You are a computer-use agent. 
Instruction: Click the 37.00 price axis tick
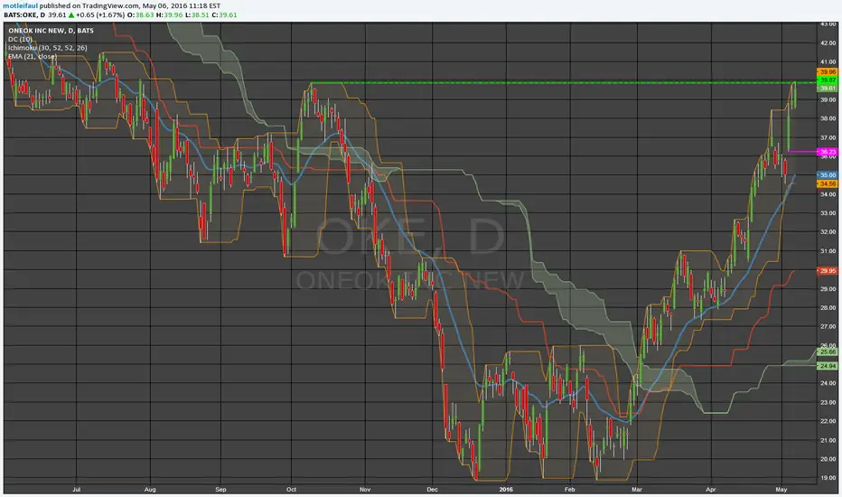[828, 137]
